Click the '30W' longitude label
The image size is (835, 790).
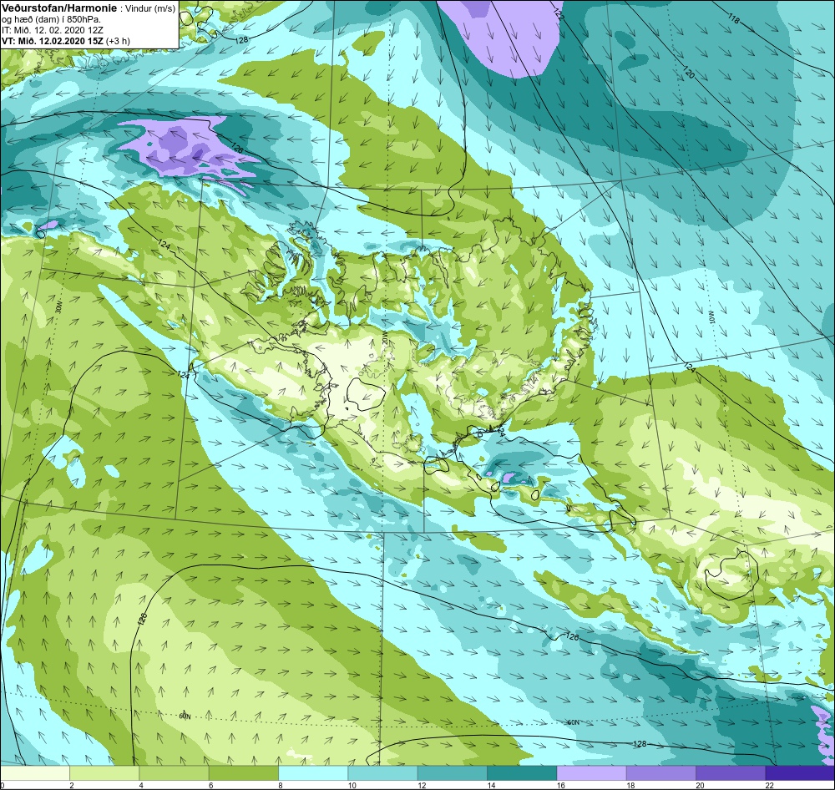tap(58, 306)
